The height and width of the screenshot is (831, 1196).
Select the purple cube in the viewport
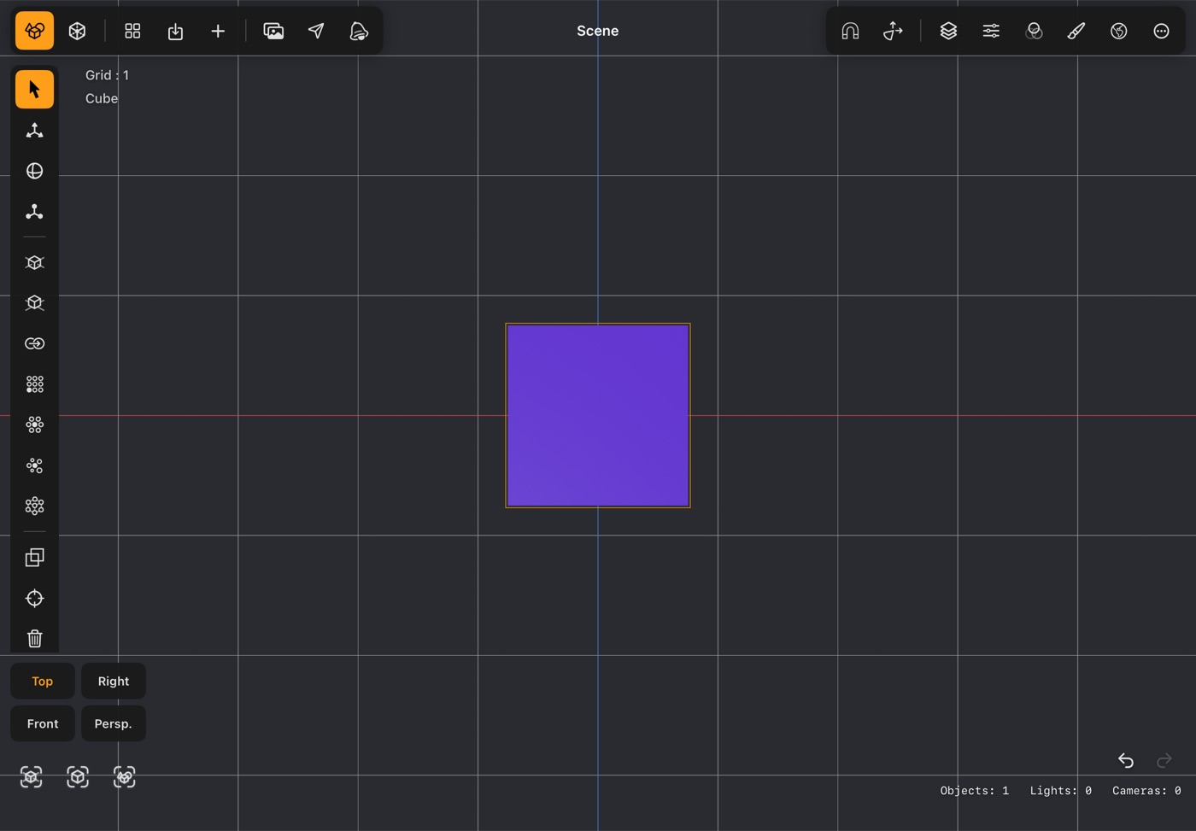(598, 415)
